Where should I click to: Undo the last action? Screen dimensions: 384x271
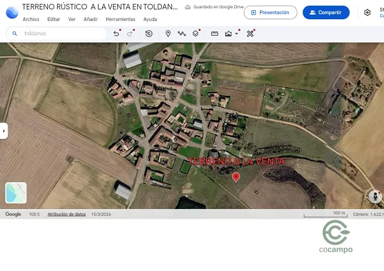pos(116,33)
